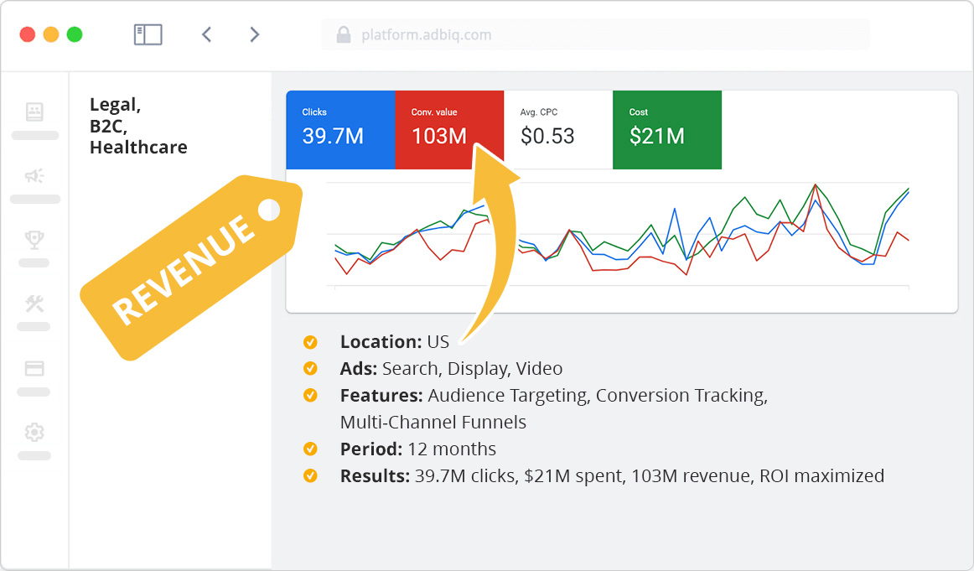This screenshot has height=571, width=974.
Task: Click the checkmark beside Location
Action: 310,342
